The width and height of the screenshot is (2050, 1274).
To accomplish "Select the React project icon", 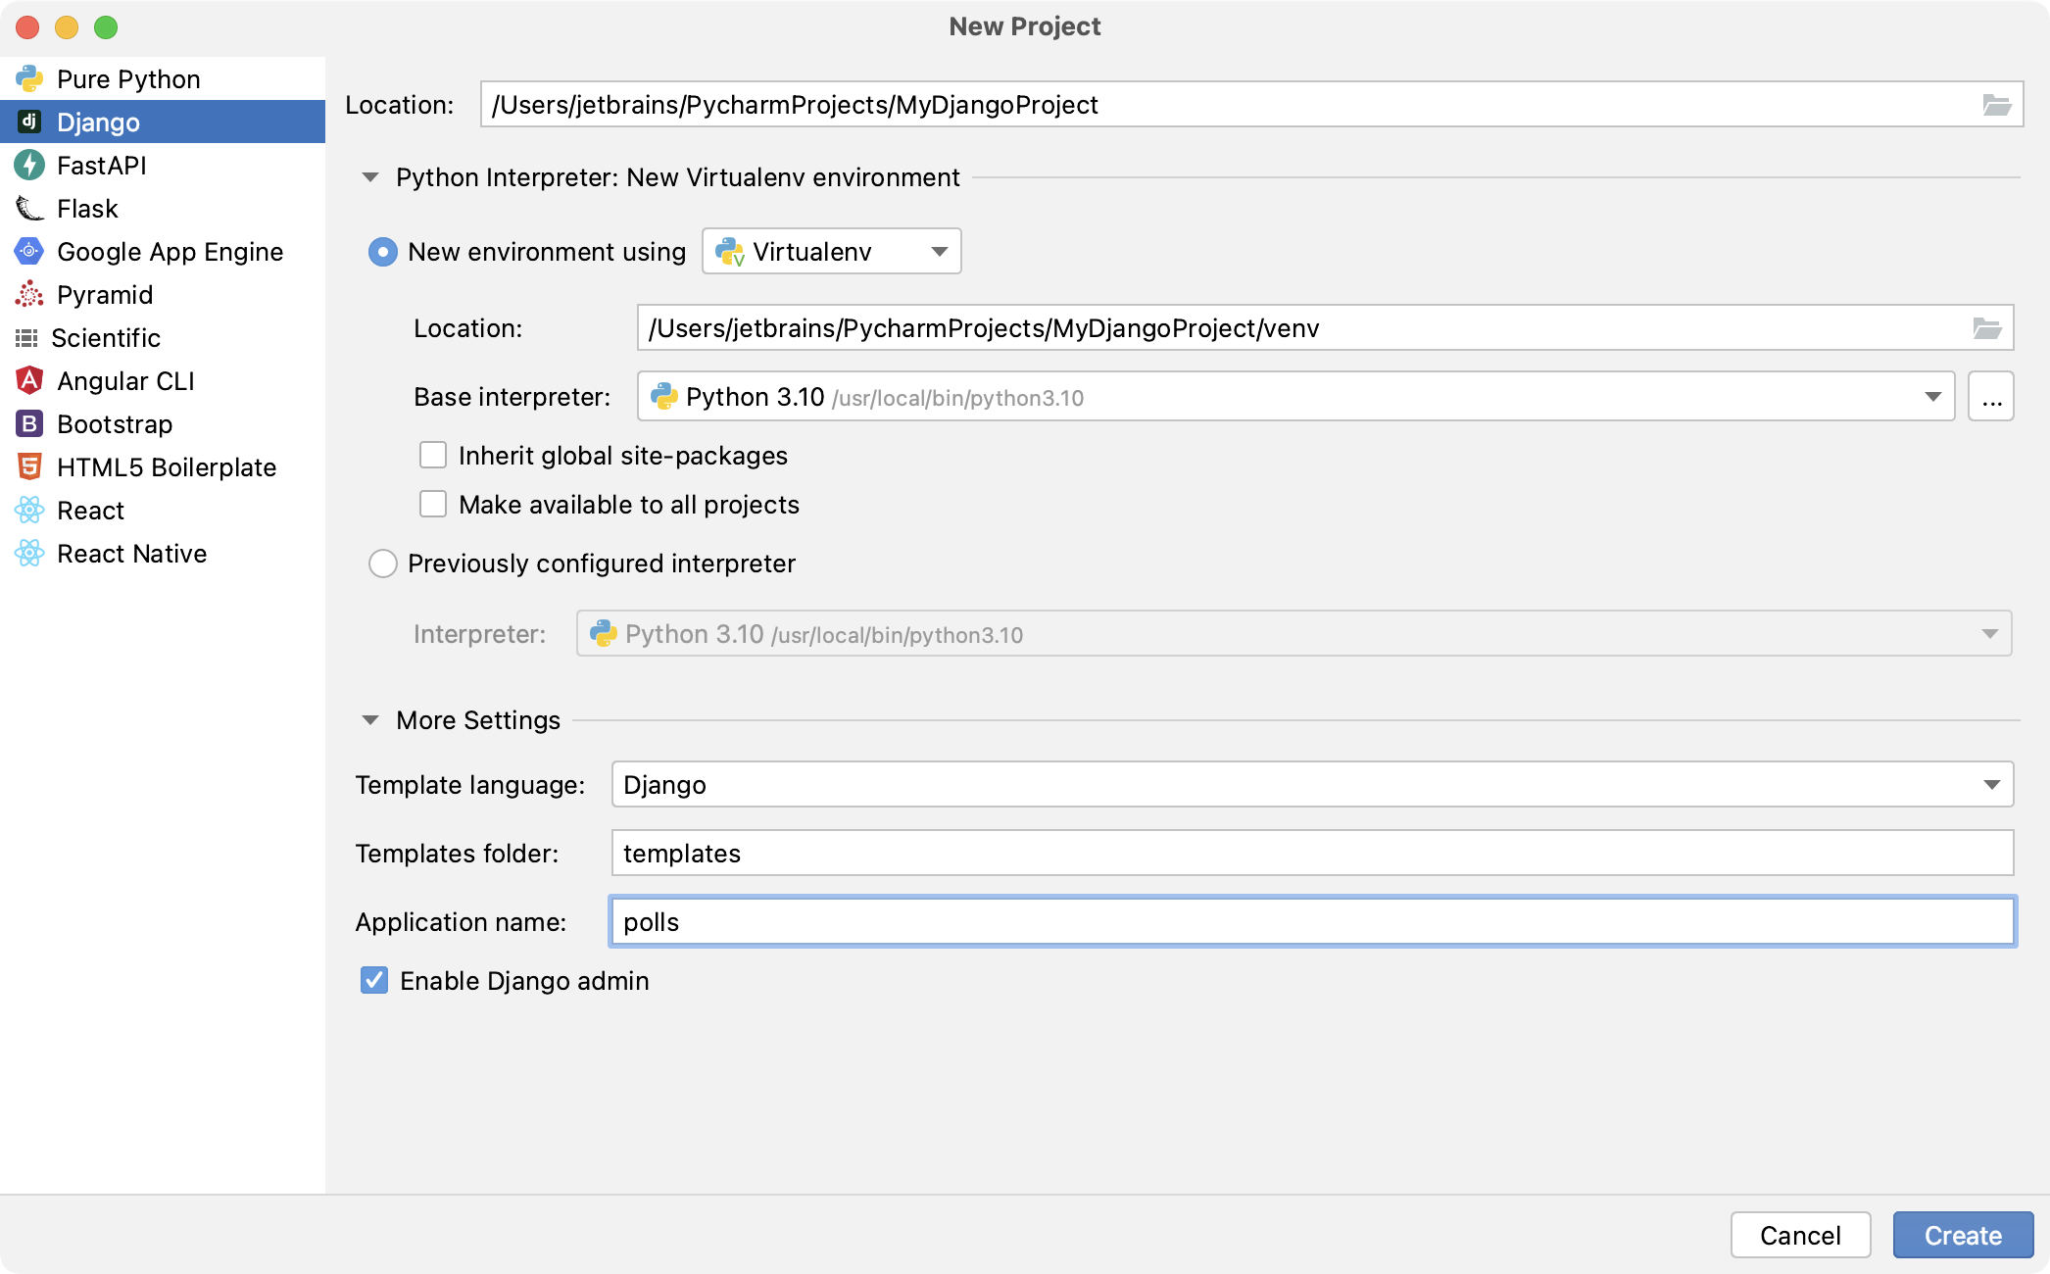I will (29, 510).
